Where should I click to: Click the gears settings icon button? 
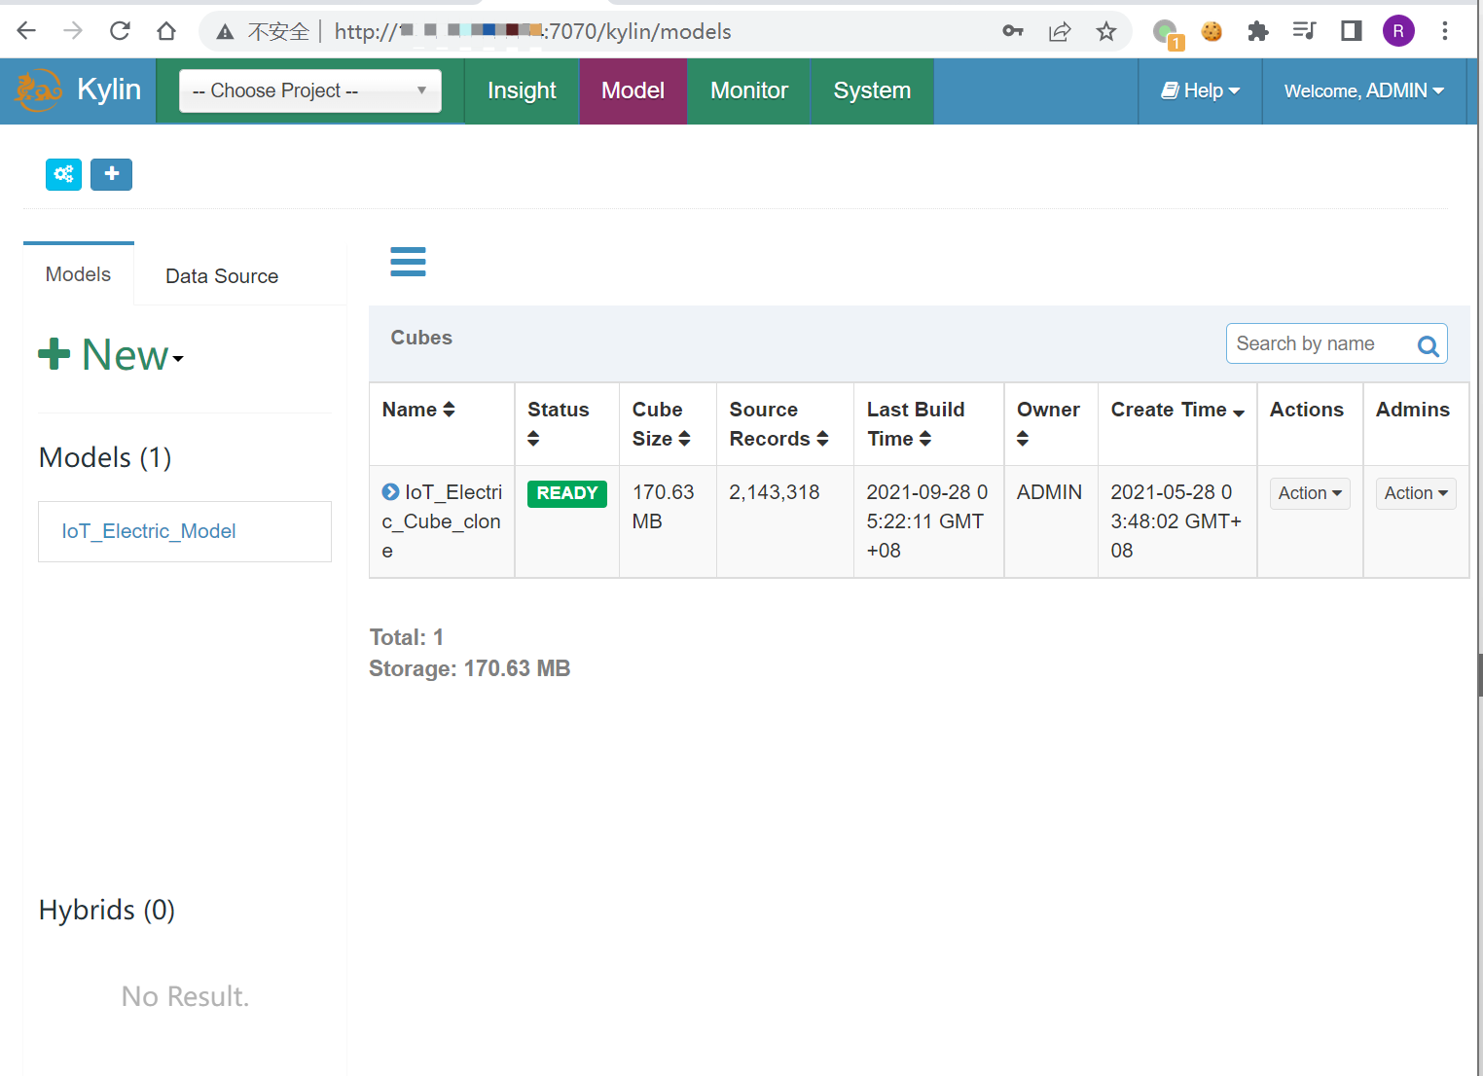(63, 174)
